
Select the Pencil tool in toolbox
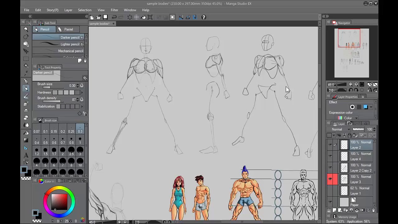click(26, 89)
